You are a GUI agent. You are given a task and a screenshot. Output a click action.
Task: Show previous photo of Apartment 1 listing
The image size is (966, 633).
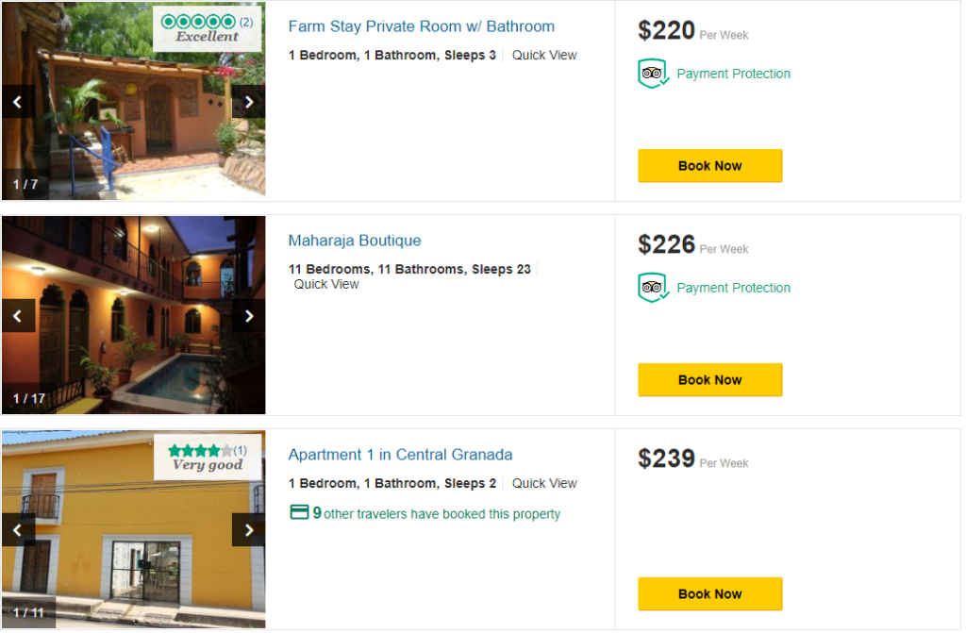18,530
